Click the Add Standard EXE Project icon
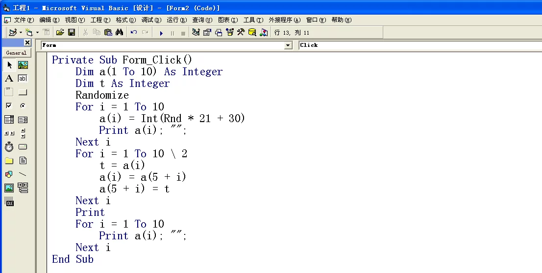This screenshot has height=273, width=542. pyautogui.click(x=13, y=32)
